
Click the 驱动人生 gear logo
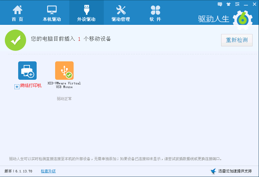click(242, 20)
